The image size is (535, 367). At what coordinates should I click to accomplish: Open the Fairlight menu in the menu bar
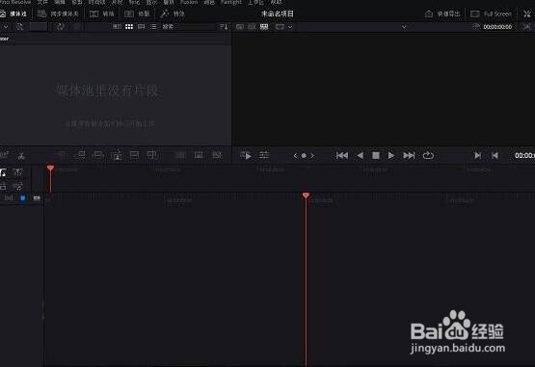tap(231, 2)
